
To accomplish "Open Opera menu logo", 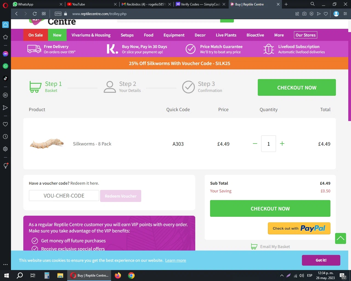I will pos(5,5).
